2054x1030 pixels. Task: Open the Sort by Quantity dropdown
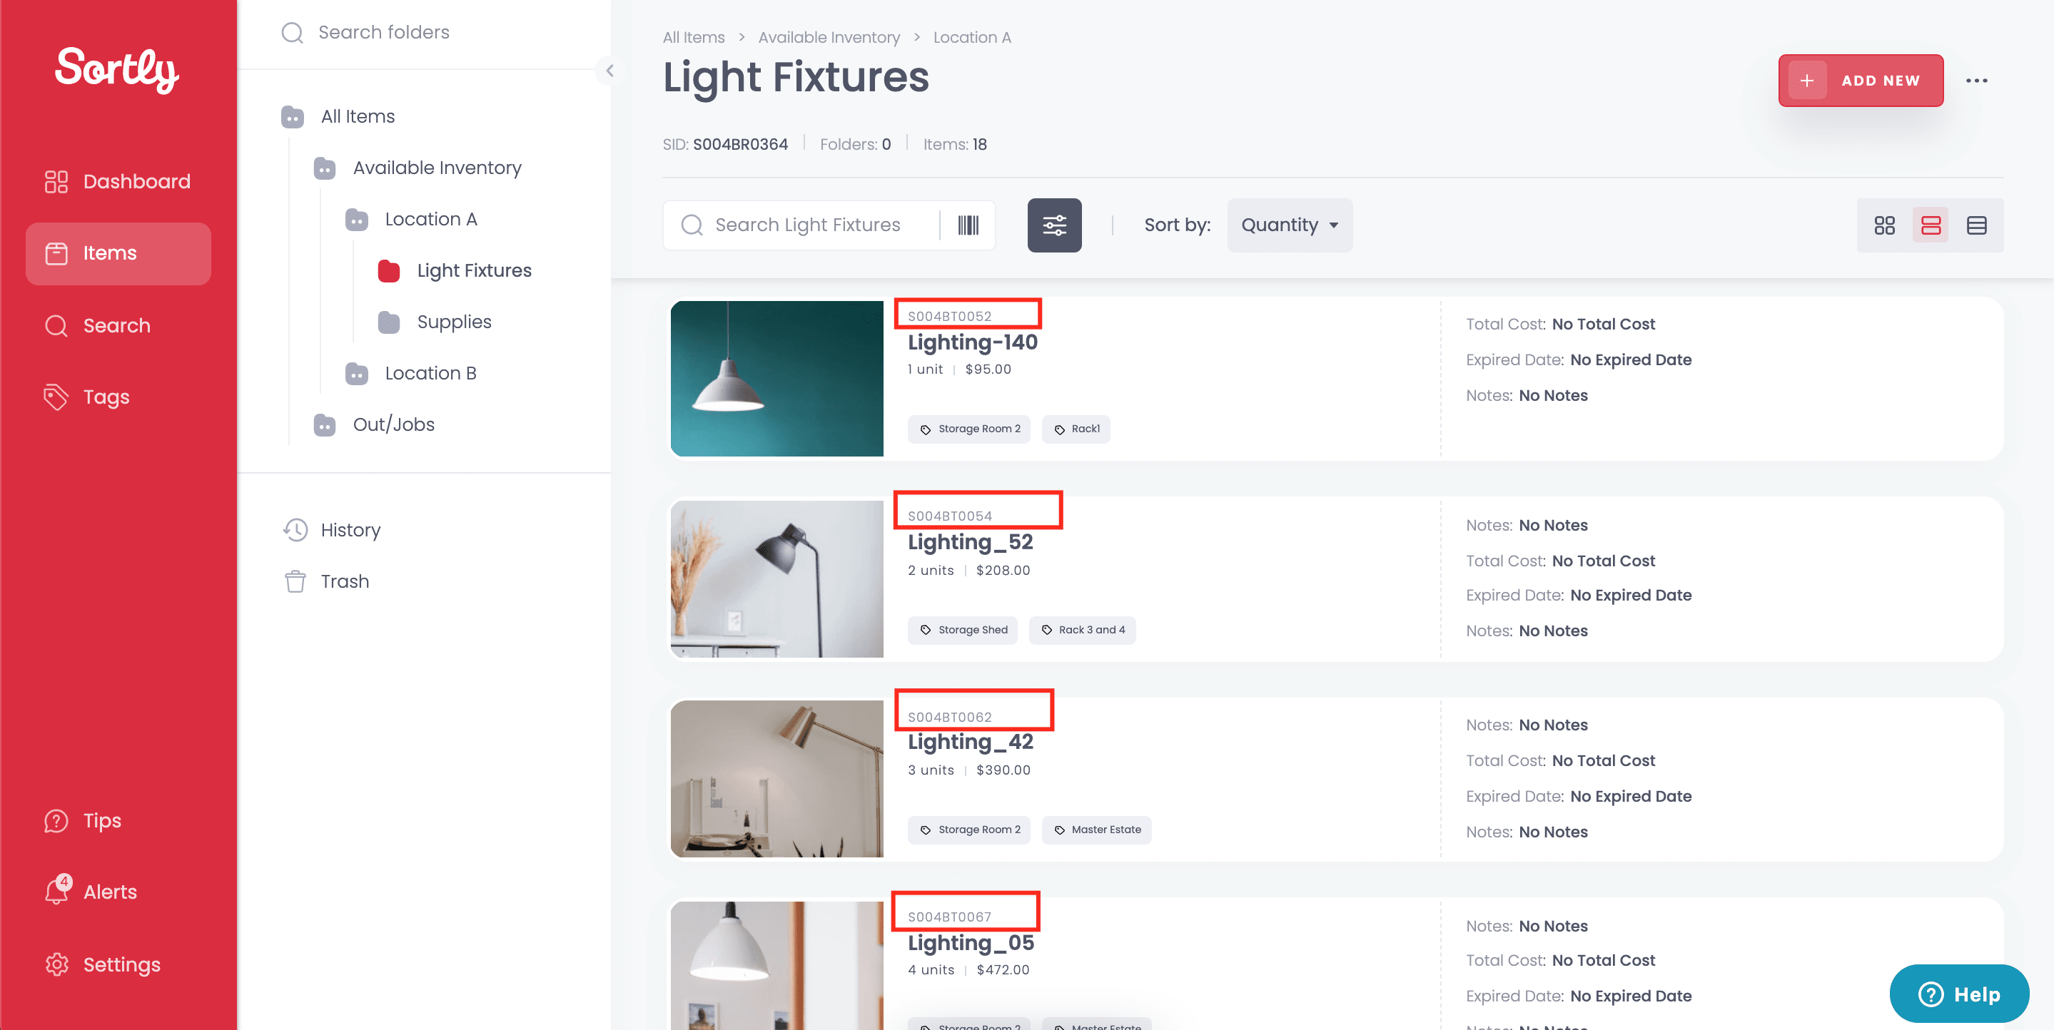tap(1288, 225)
